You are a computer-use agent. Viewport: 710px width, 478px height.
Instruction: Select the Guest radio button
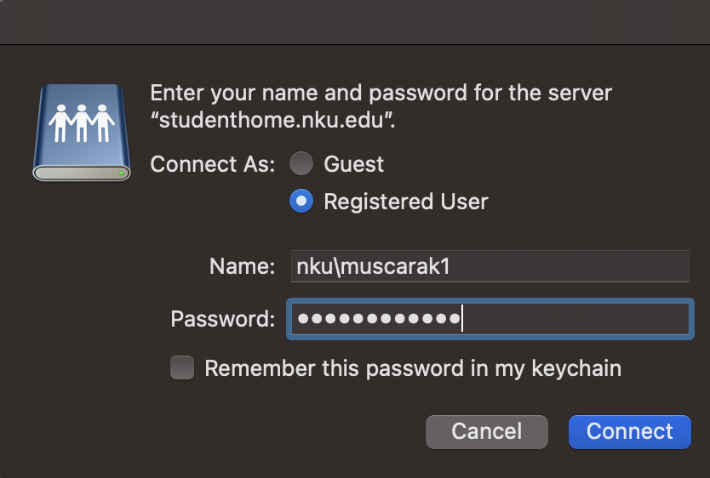point(301,164)
